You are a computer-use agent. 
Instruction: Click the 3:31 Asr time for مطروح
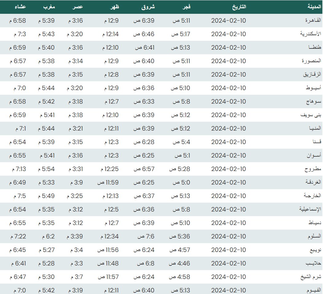pyautogui.click(x=75, y=169)
